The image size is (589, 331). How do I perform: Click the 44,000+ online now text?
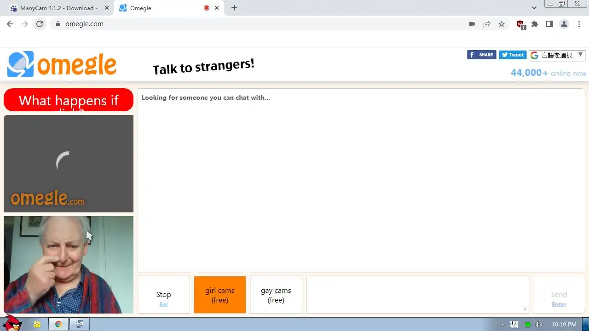[549, 73]
